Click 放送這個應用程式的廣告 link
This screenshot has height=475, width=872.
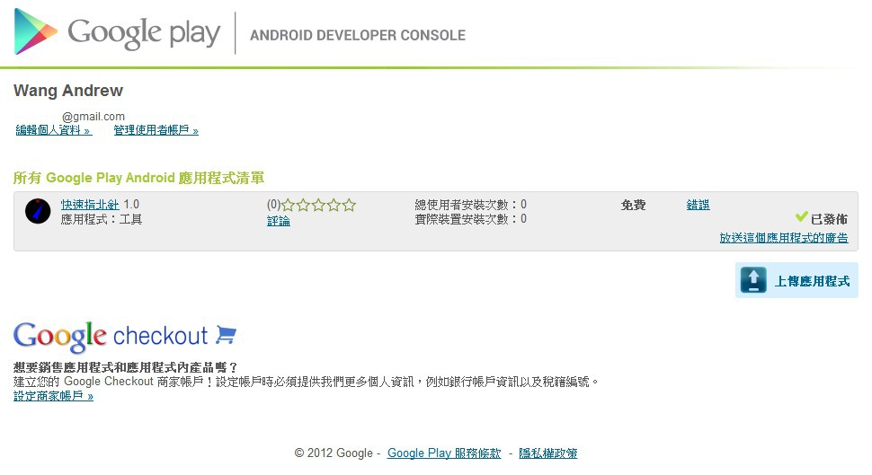pos(784,238)
